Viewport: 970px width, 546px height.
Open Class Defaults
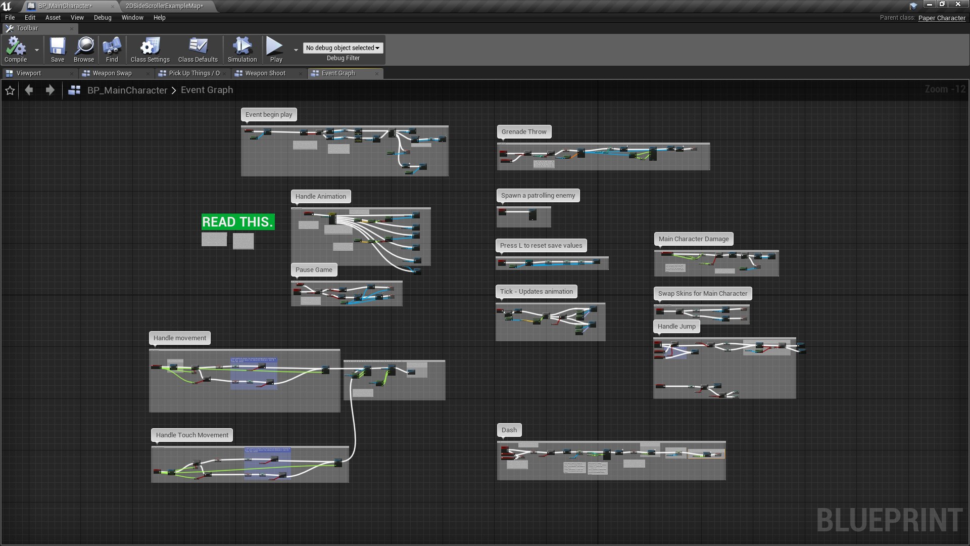coord(198,49)
